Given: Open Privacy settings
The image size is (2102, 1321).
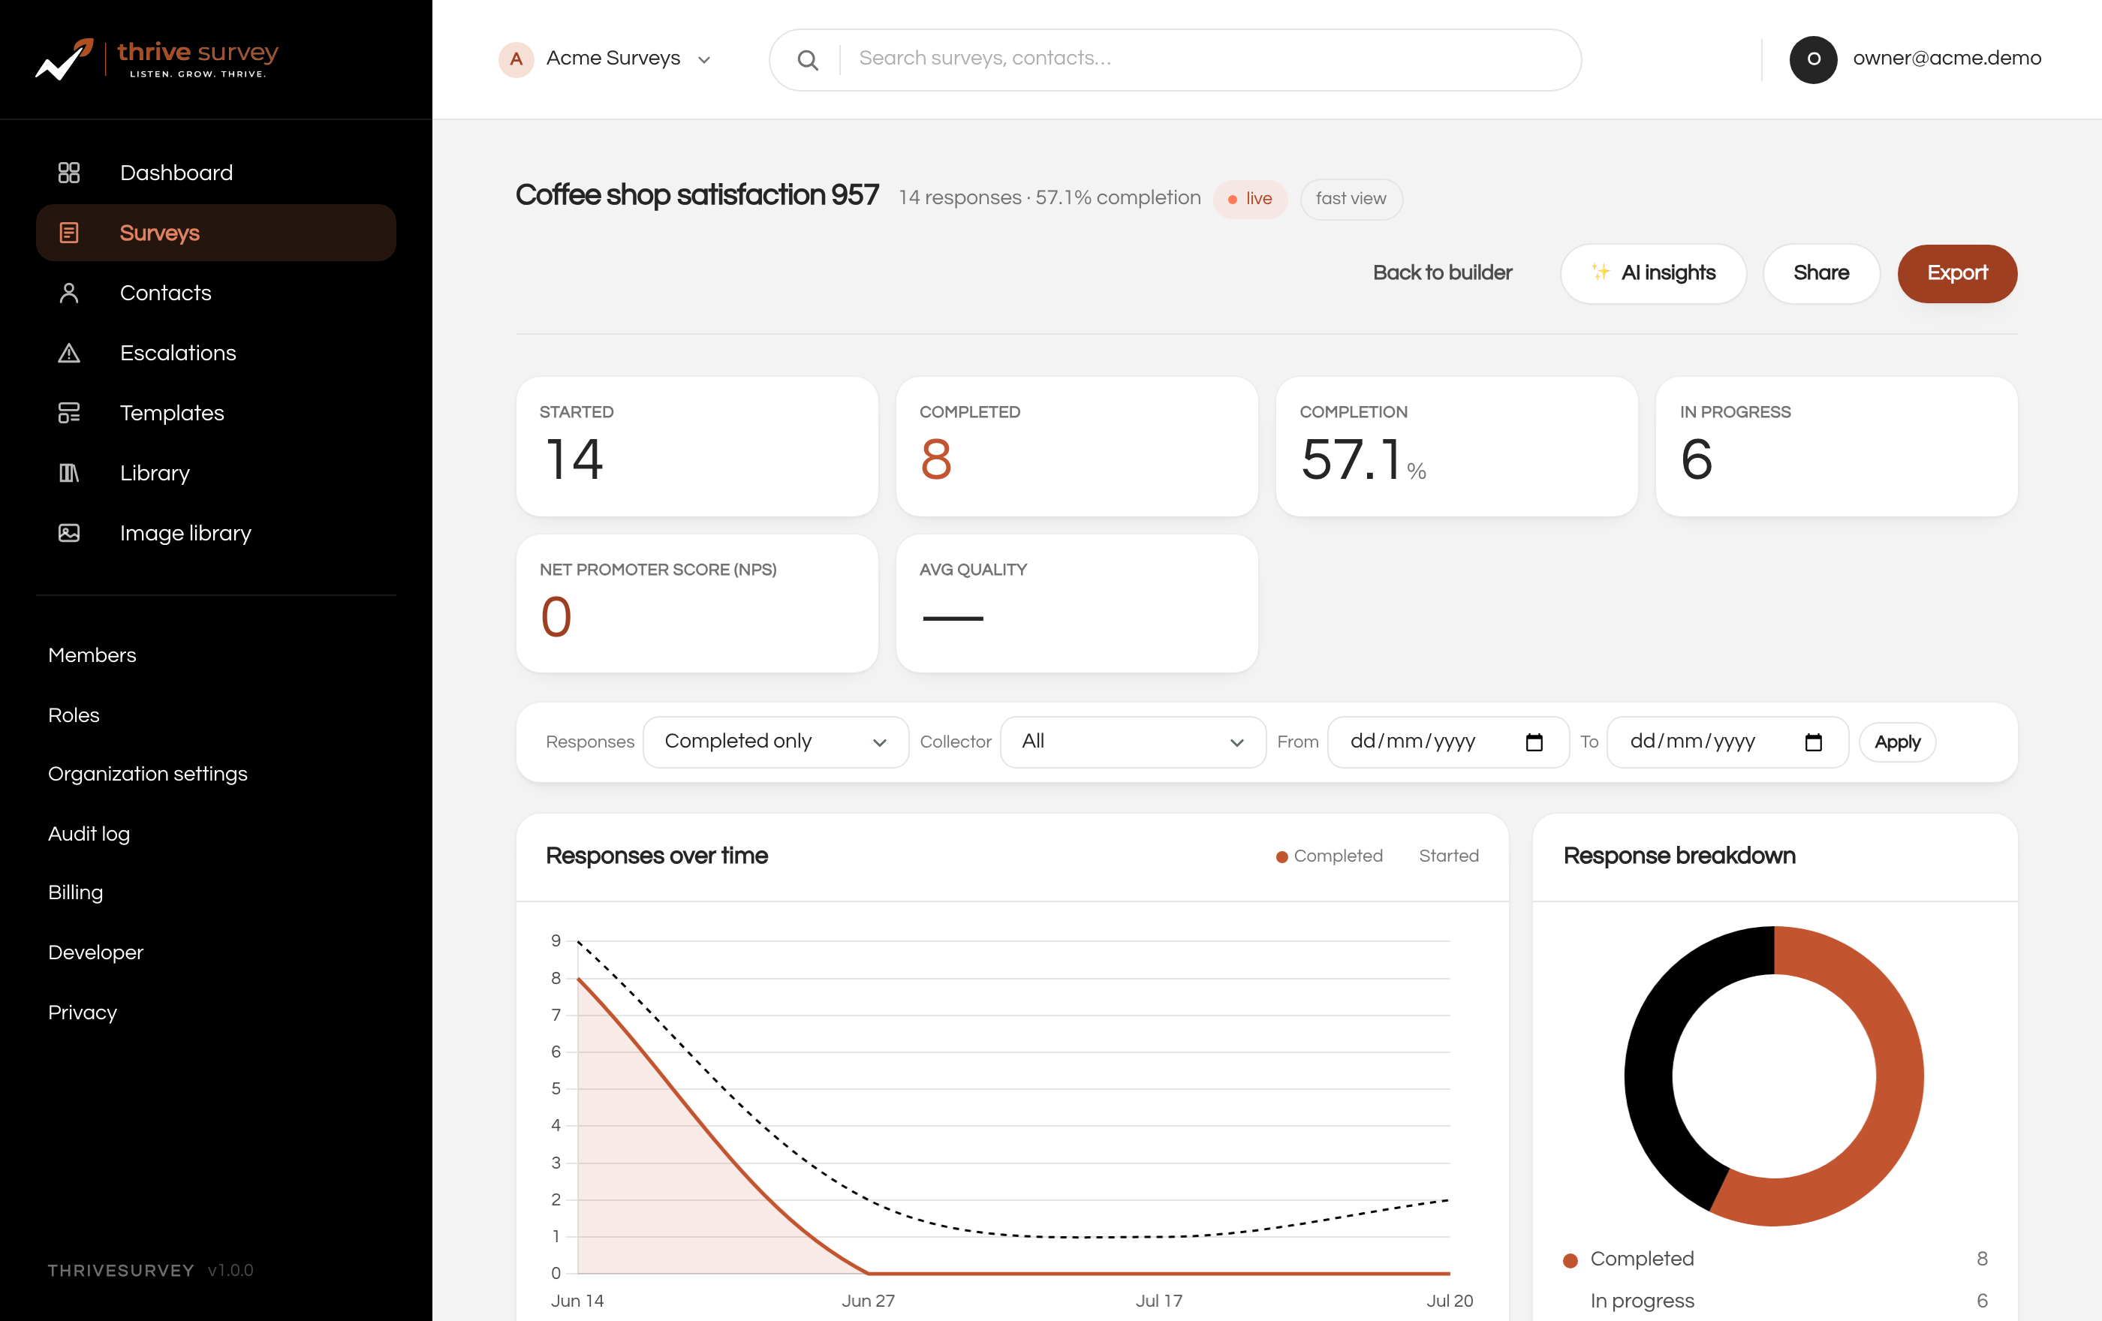Looking at the screenshot, I should click(x=83, y=1013).
